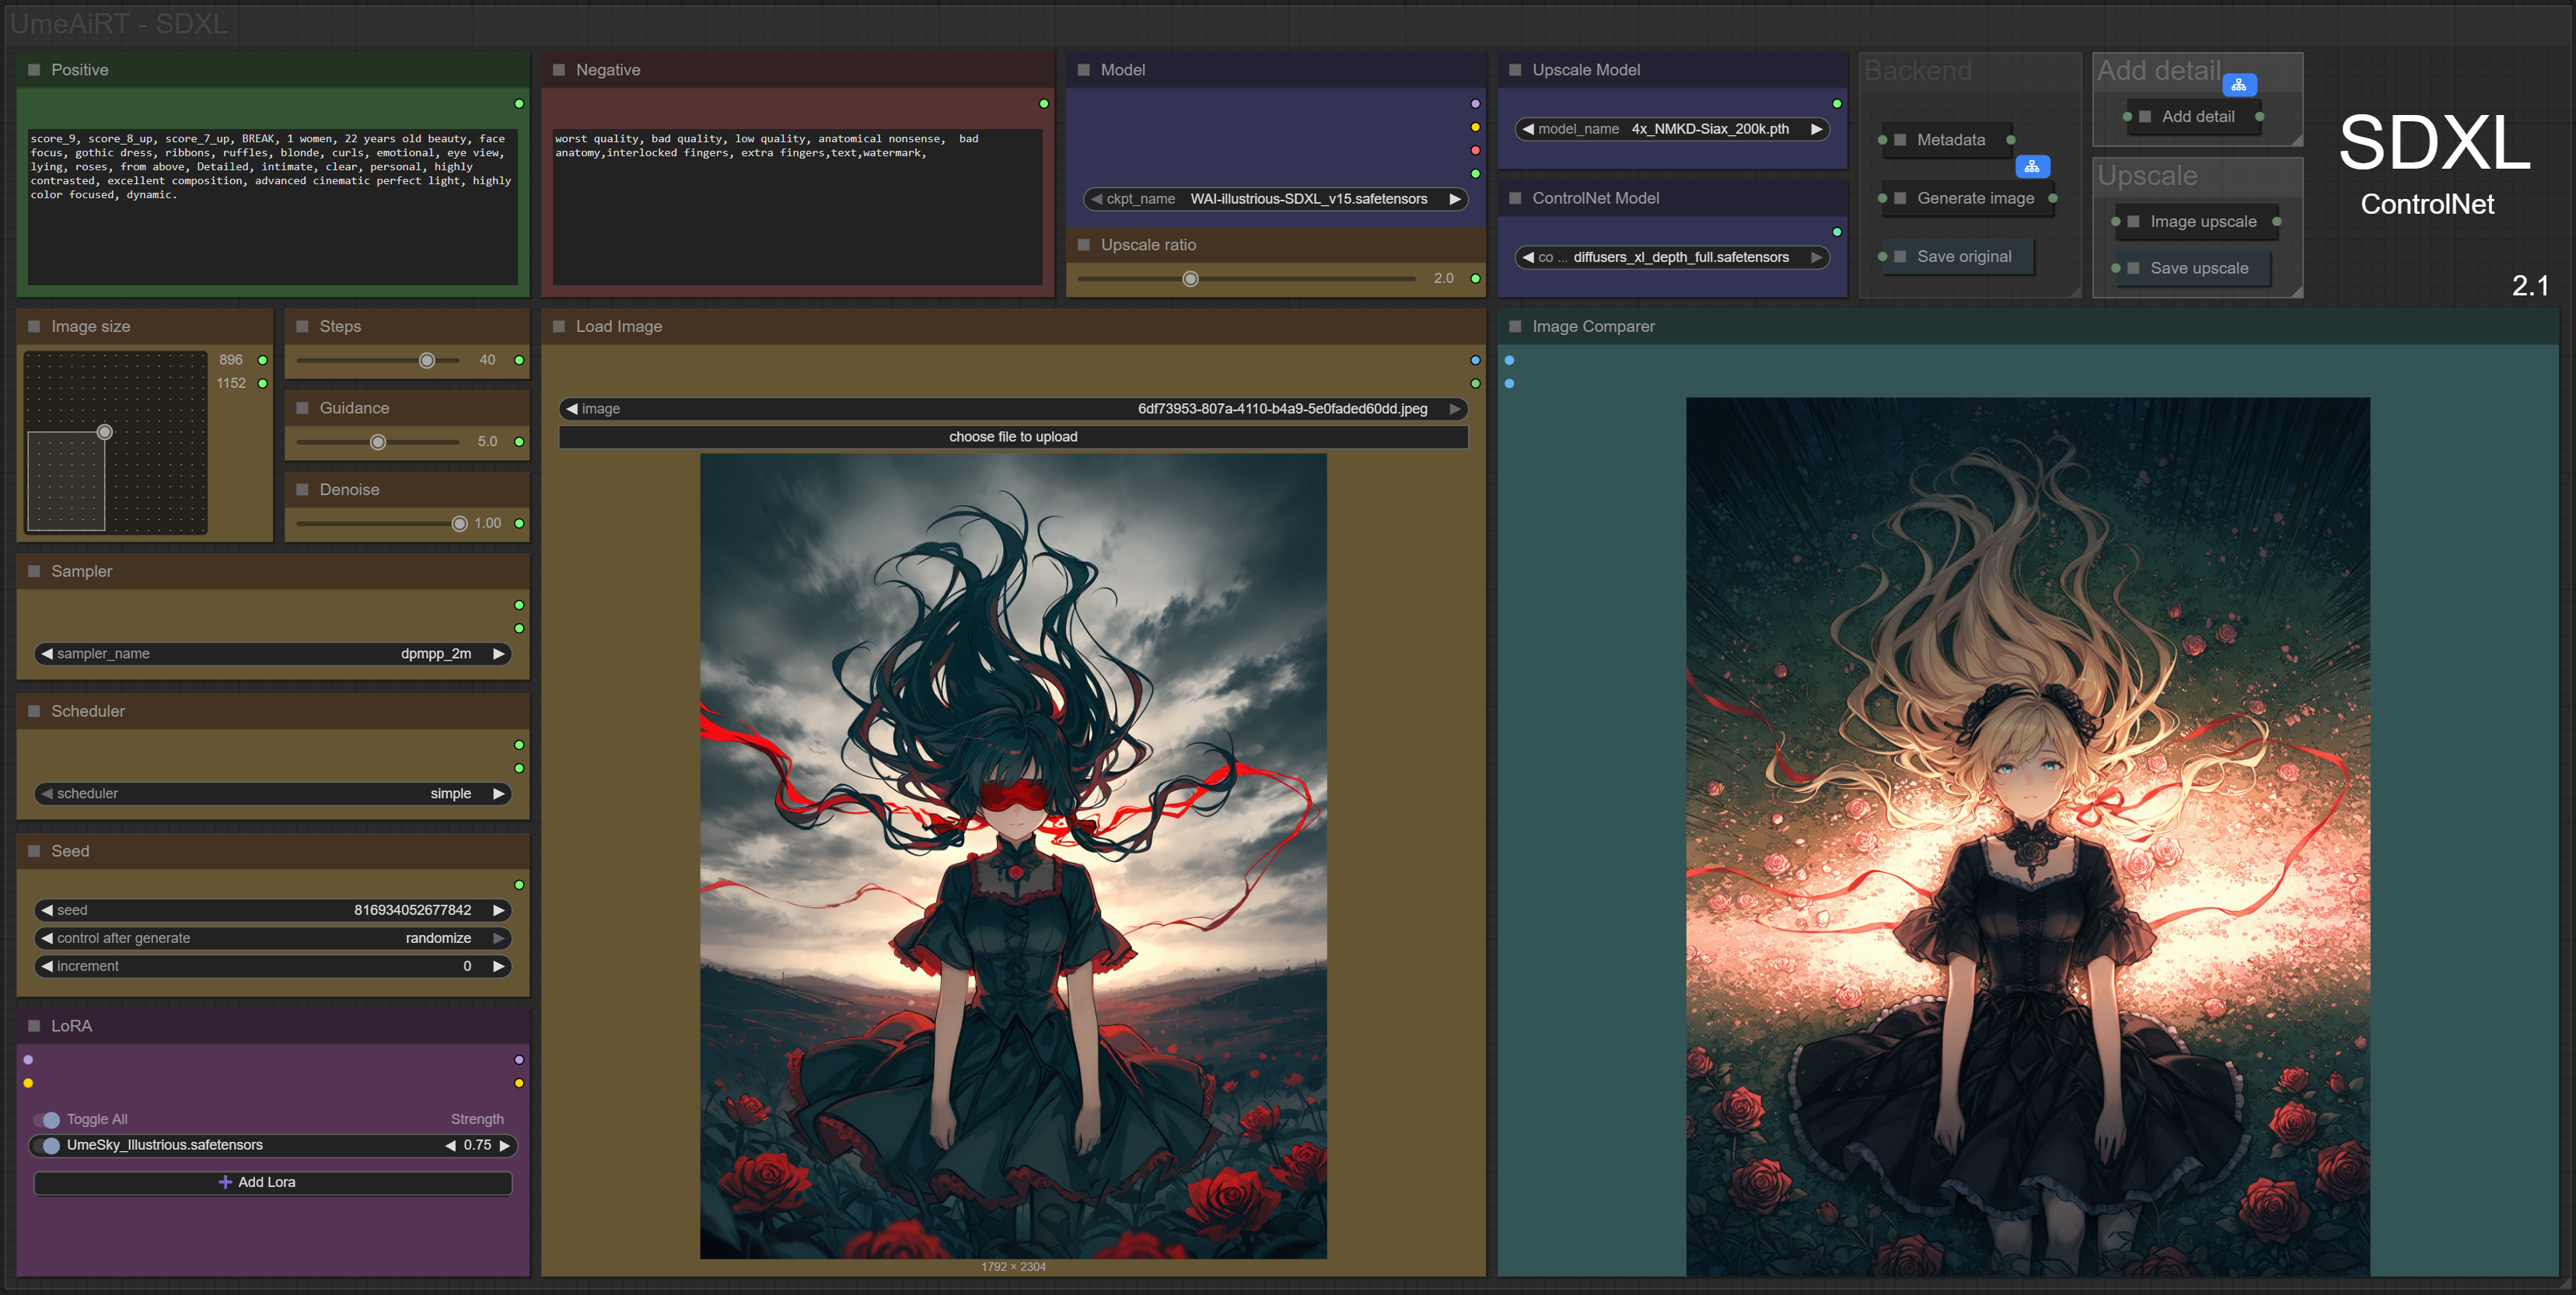
Task: Toggle the Save upscale node square
Action: [2133, 268]
